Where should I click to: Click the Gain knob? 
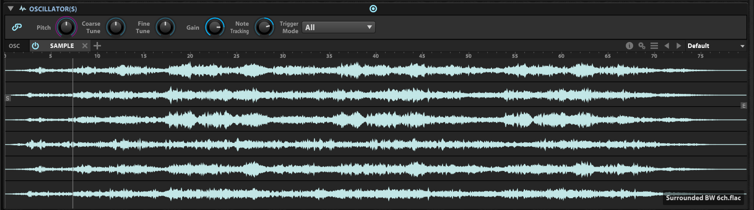click(215, 27)
